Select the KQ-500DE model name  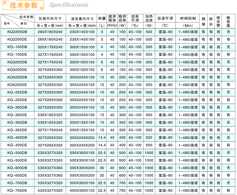17,161
